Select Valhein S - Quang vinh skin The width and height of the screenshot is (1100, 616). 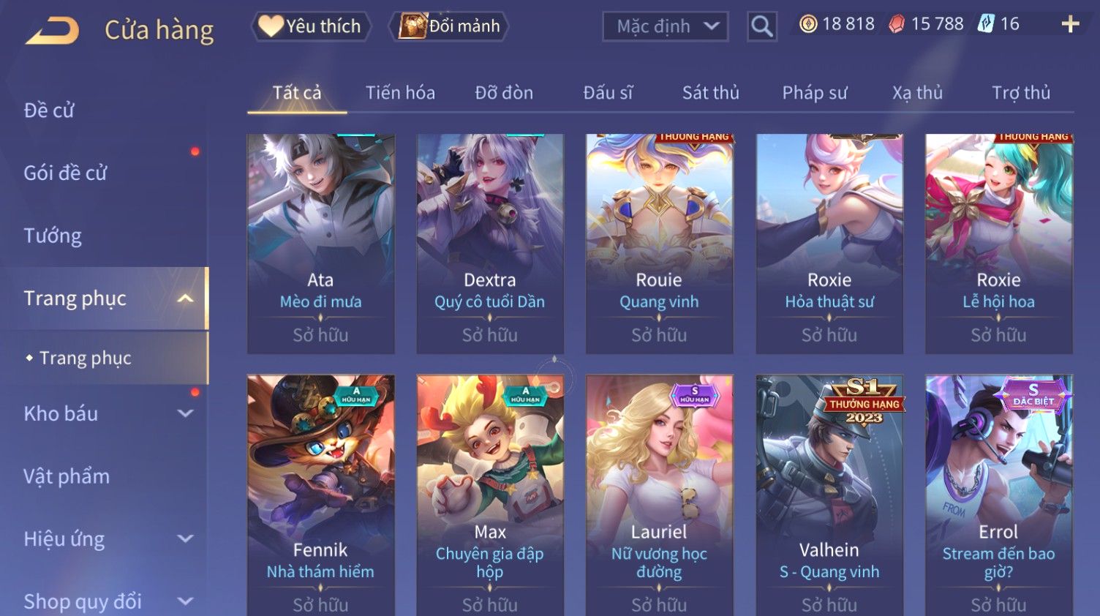coord(829,495)
